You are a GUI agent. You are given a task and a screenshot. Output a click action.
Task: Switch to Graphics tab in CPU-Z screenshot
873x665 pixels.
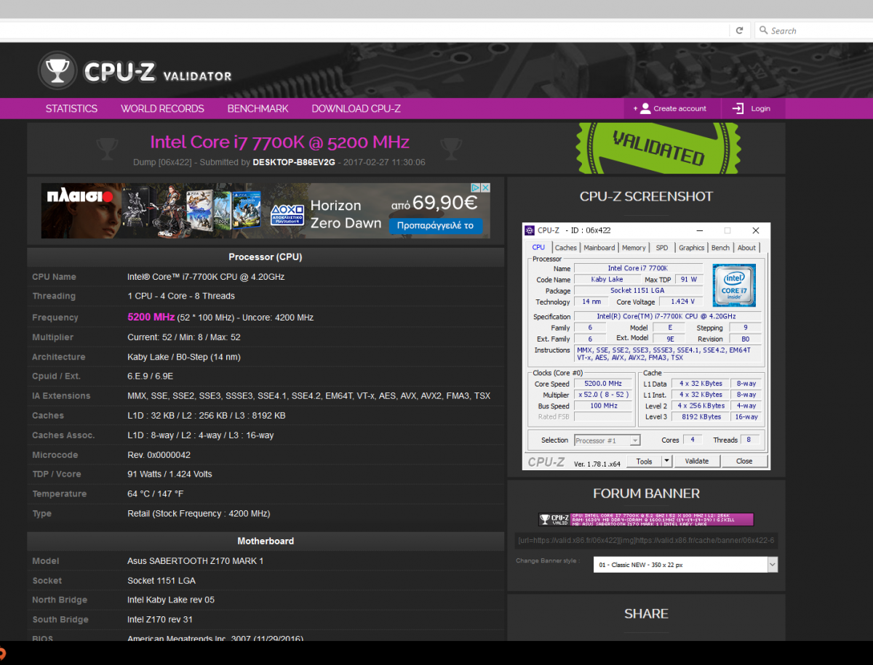(691, 248)
